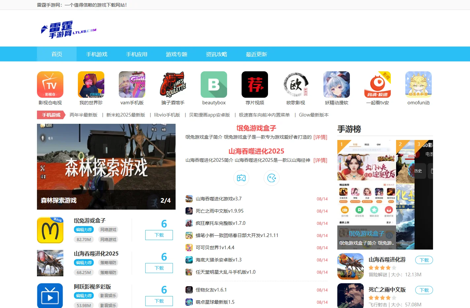Click icon beside 山海吞噬进化游戏v3.7
Image resolution: width=470 pixels, height=308 pixels.
pyautogui.click(x=189, y=199)
